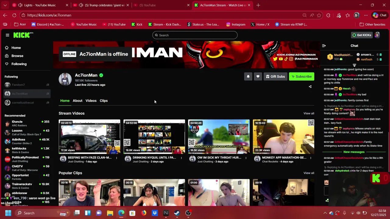Open recommended channel iDuncle
The image size is (390, 219).
[27, 123]
